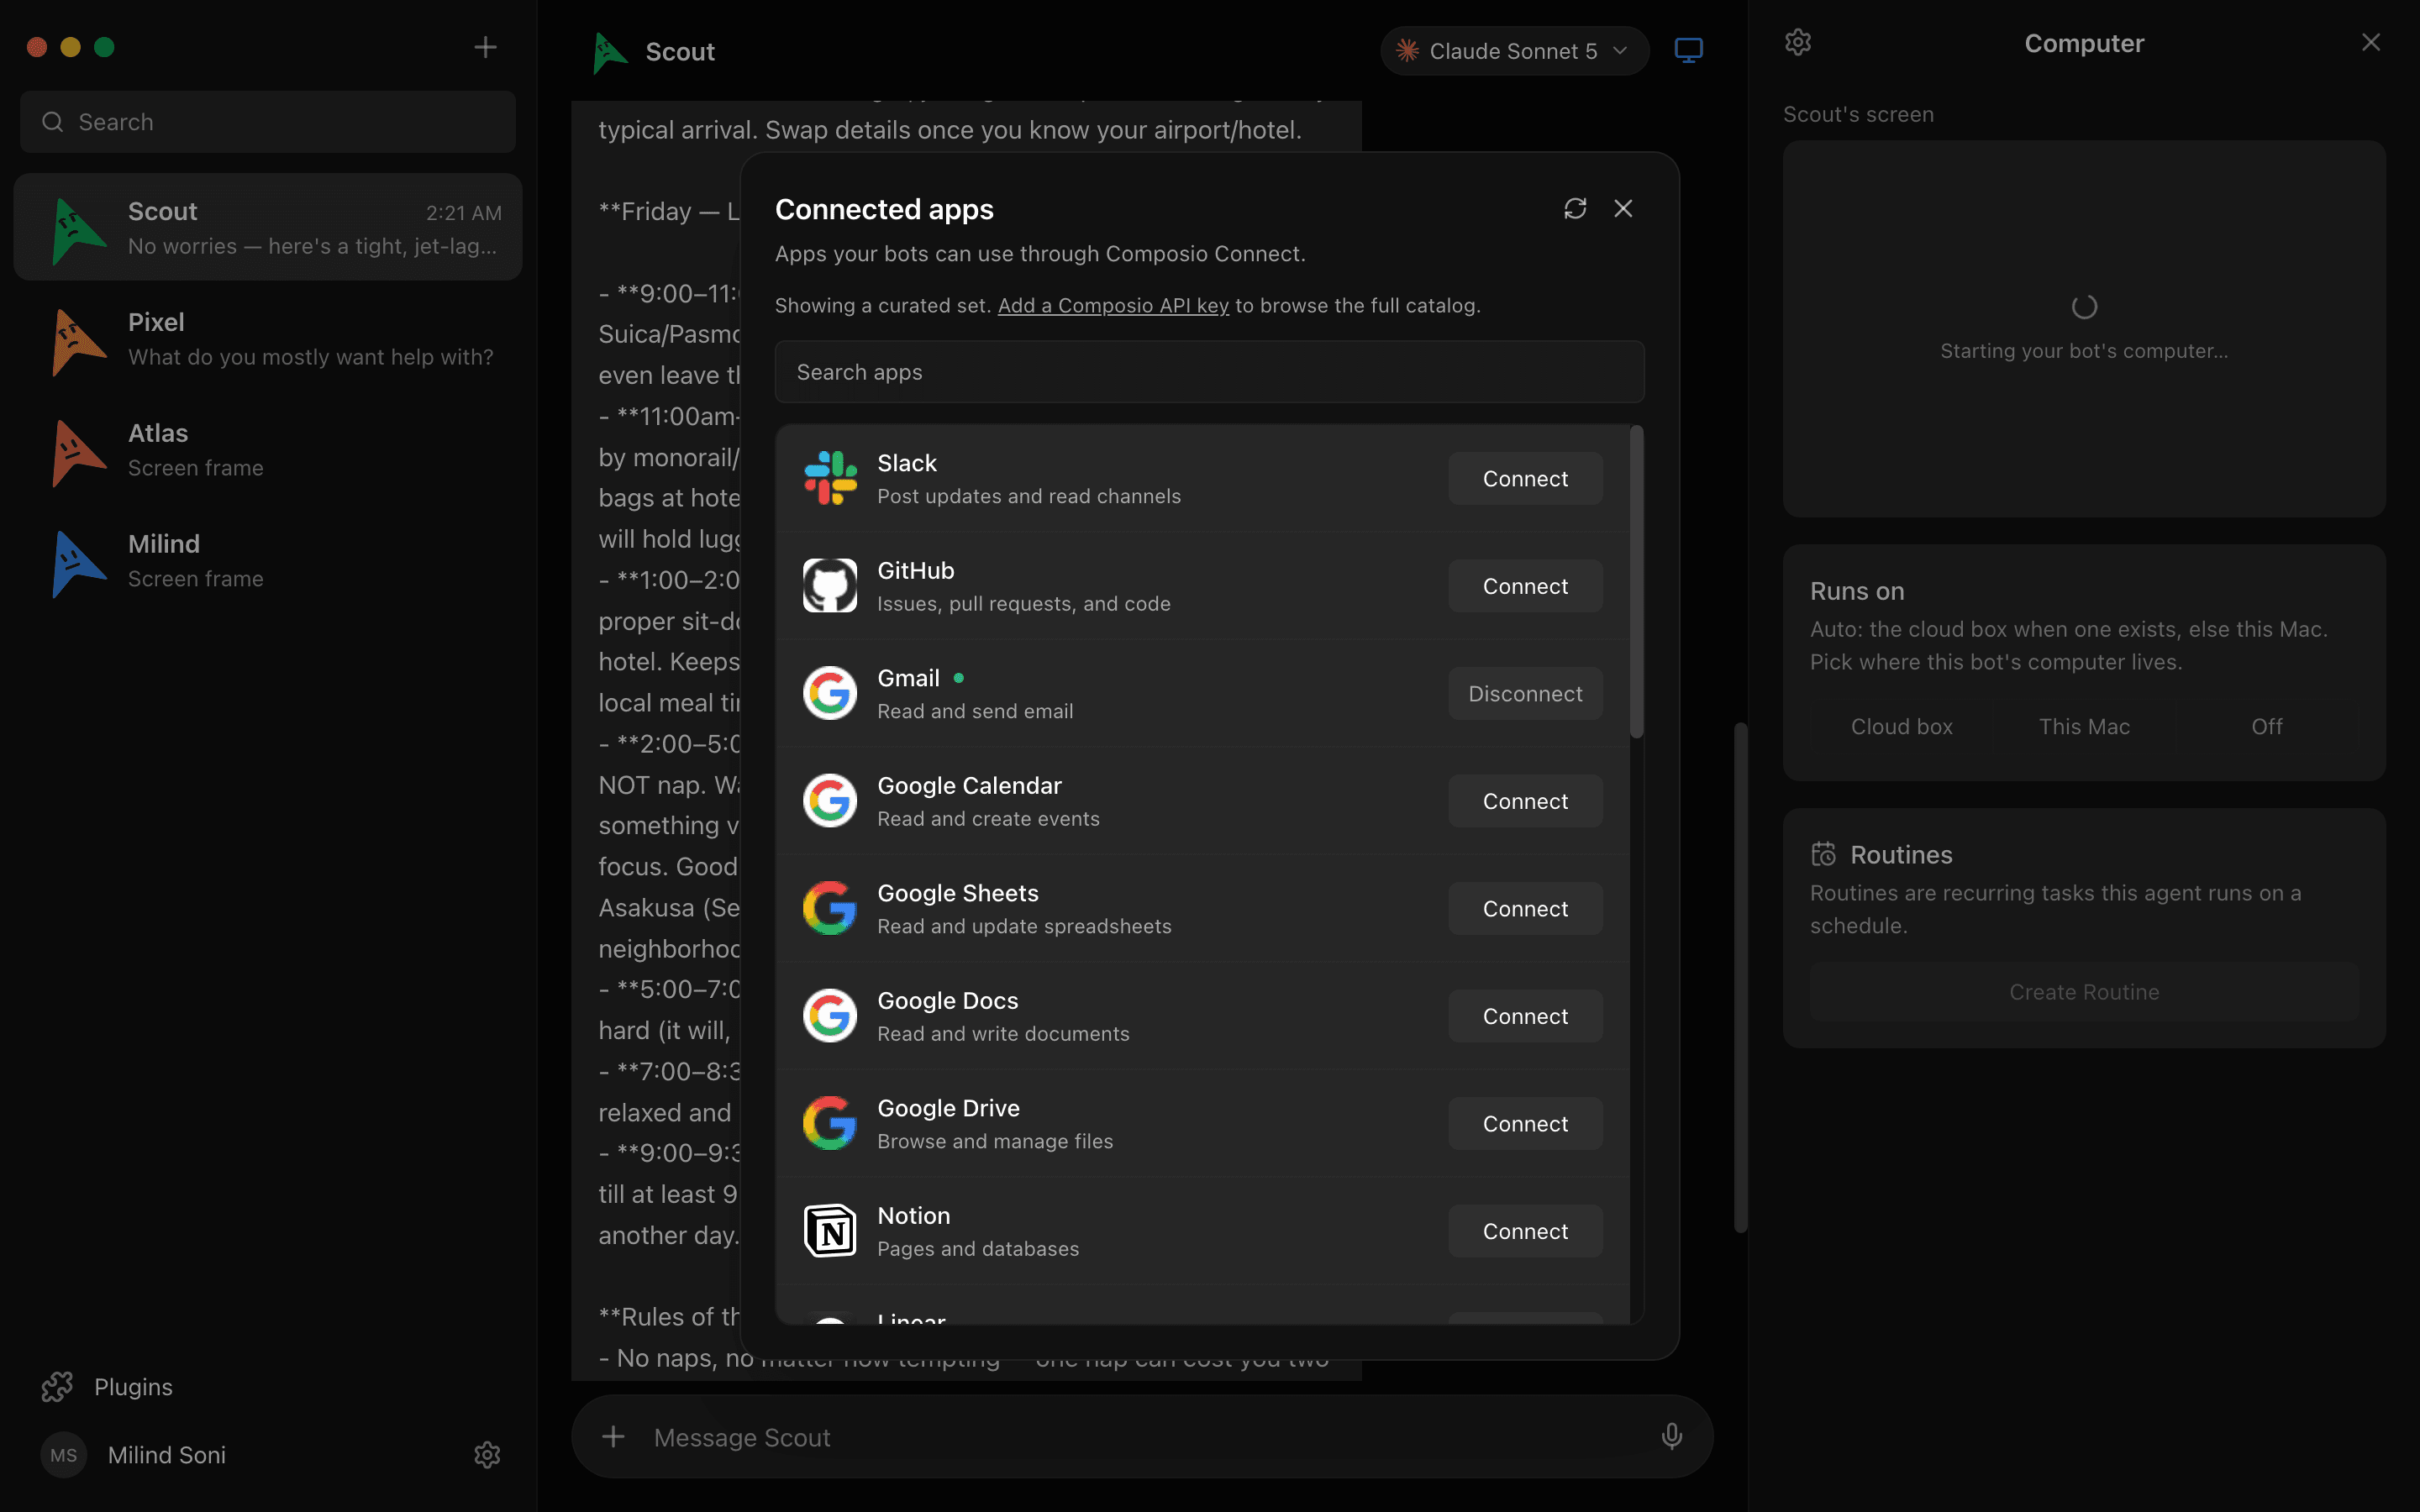Connect the Slack app

tap(1525, 478)
